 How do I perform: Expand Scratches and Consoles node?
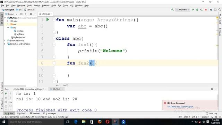pos(5,44)
